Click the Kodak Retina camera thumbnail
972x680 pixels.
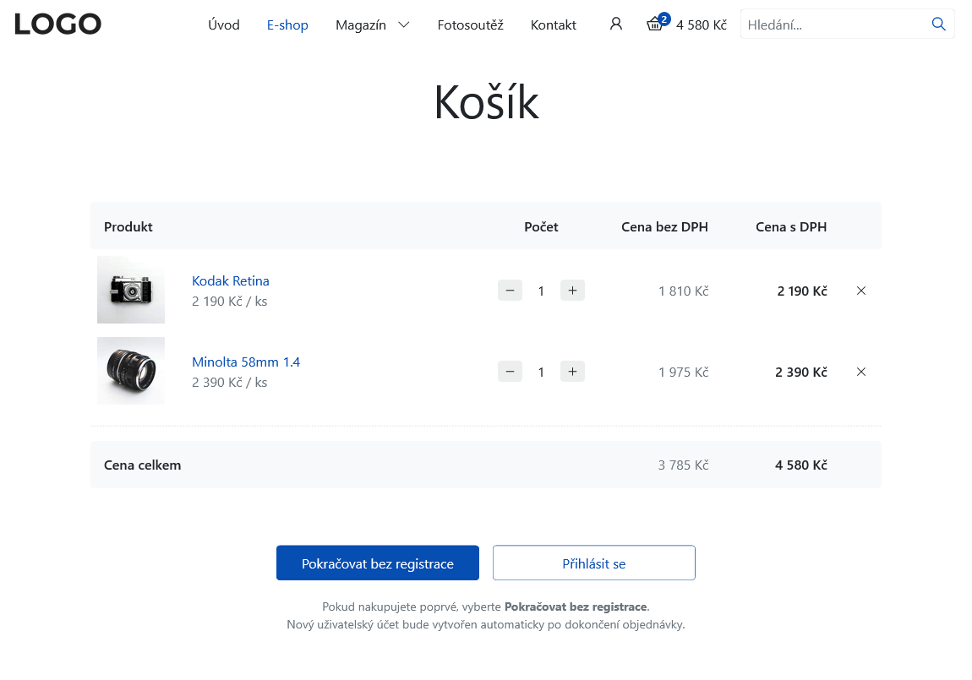point(131,290)
